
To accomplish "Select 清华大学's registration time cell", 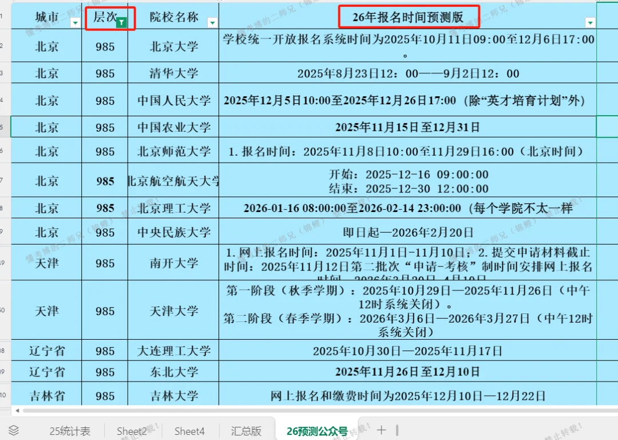I will [x=407, y=73].
